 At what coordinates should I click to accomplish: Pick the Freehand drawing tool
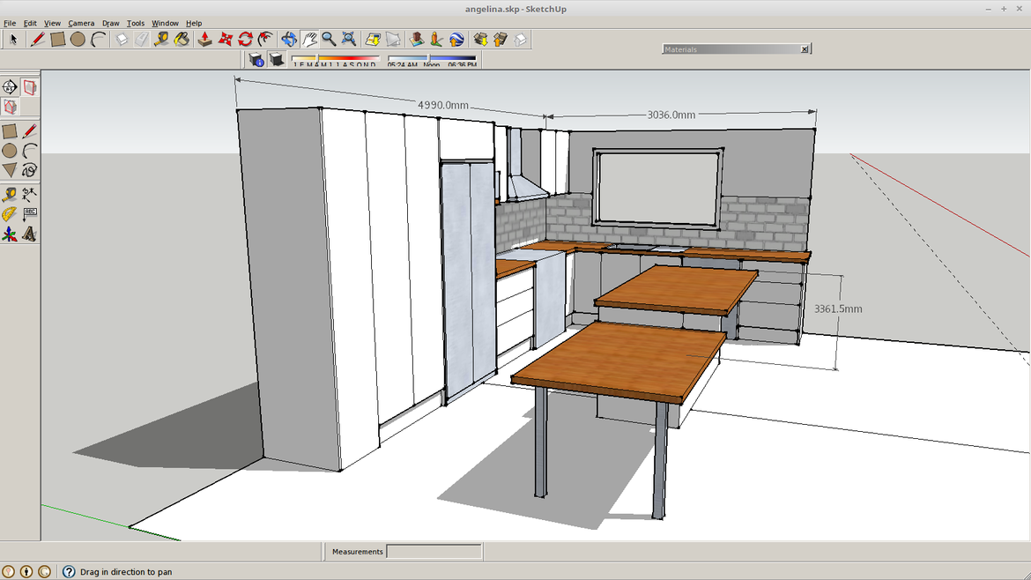(x=29, y=170)
